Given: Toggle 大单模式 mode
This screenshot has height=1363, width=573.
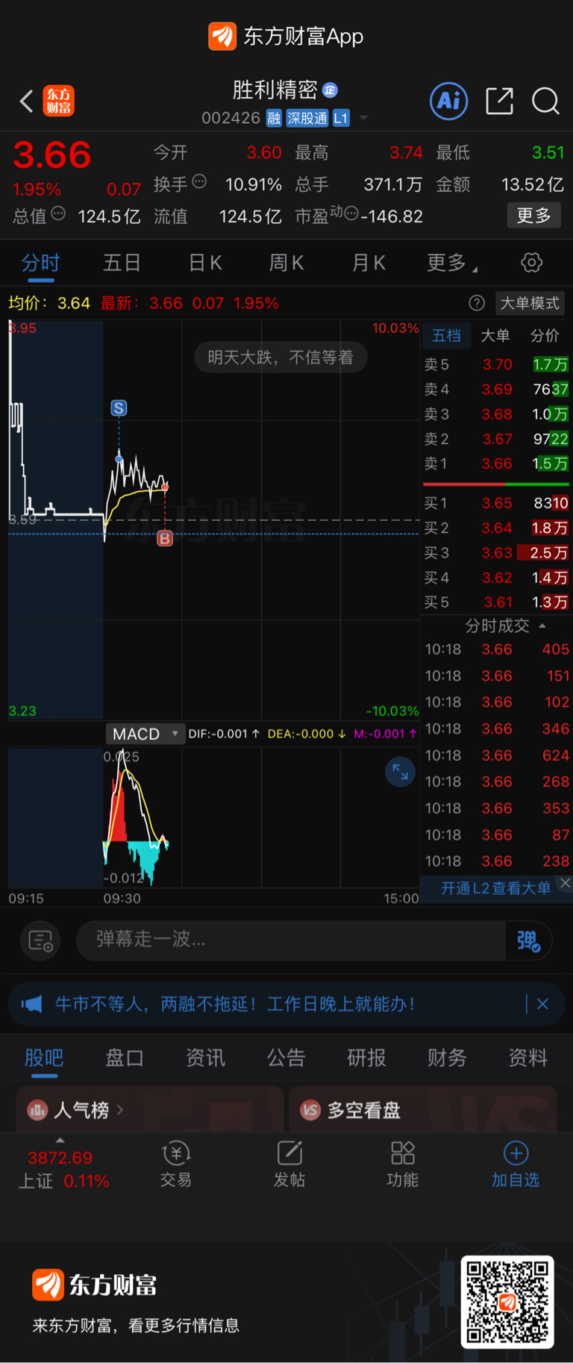Looking at the screenshot, I should click(530, 303).
